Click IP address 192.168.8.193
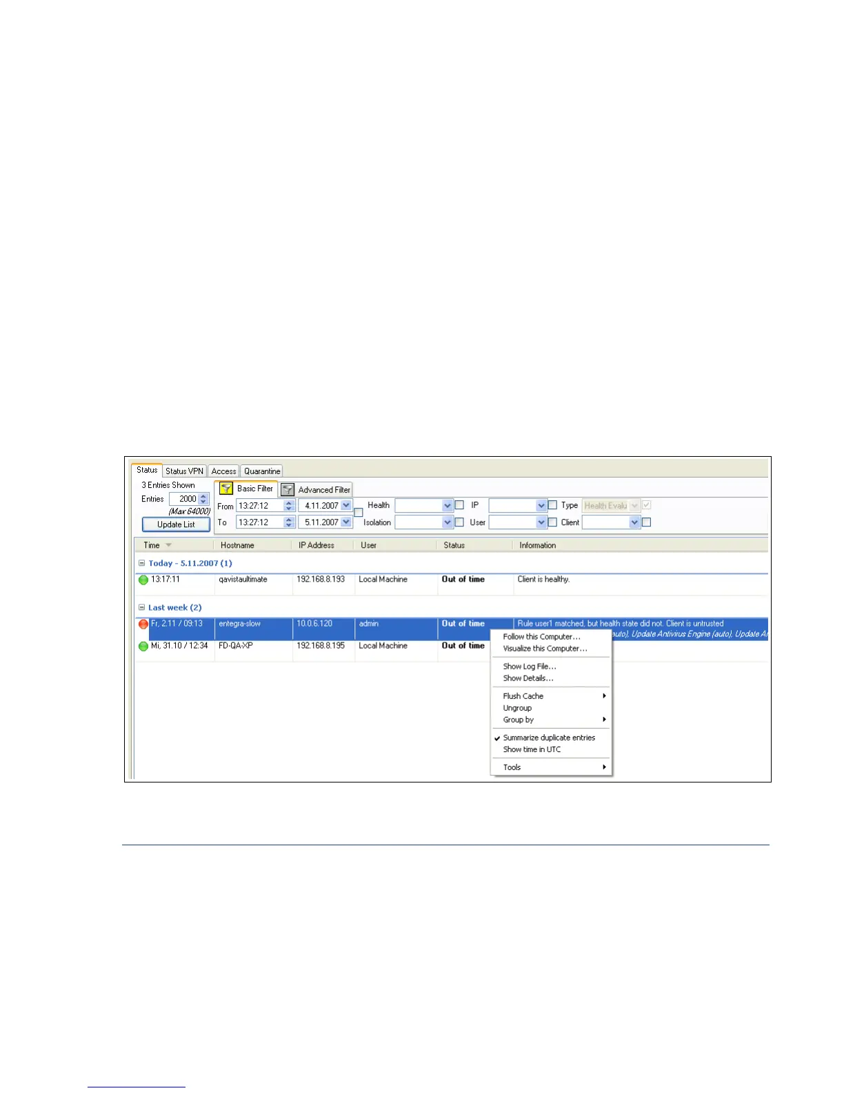This screenshot has height=1093, width=844. tap(321, 580)
